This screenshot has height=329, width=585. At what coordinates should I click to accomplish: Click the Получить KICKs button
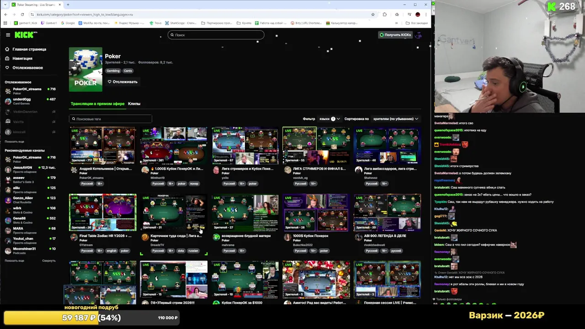pyautogui.click(x=395, y=35)
